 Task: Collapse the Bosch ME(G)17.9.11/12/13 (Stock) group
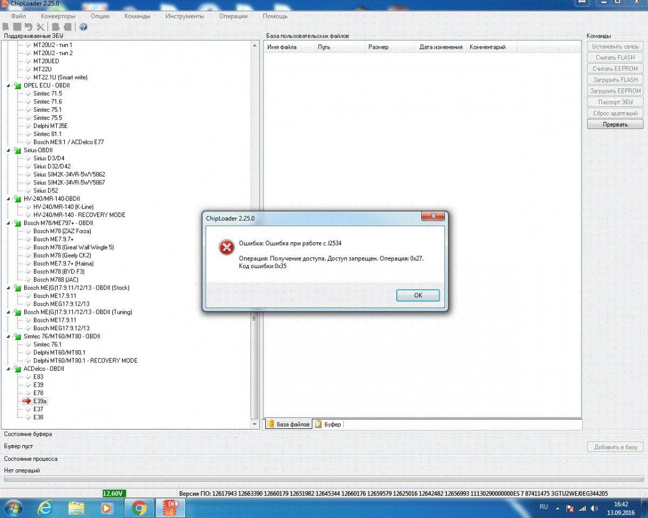8,288
